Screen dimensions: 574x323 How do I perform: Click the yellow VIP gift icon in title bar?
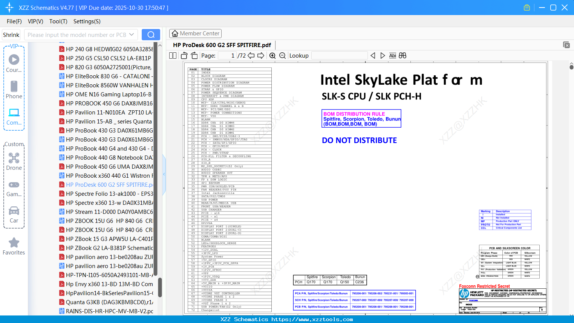pyautogui.click(x=527, y=8)
